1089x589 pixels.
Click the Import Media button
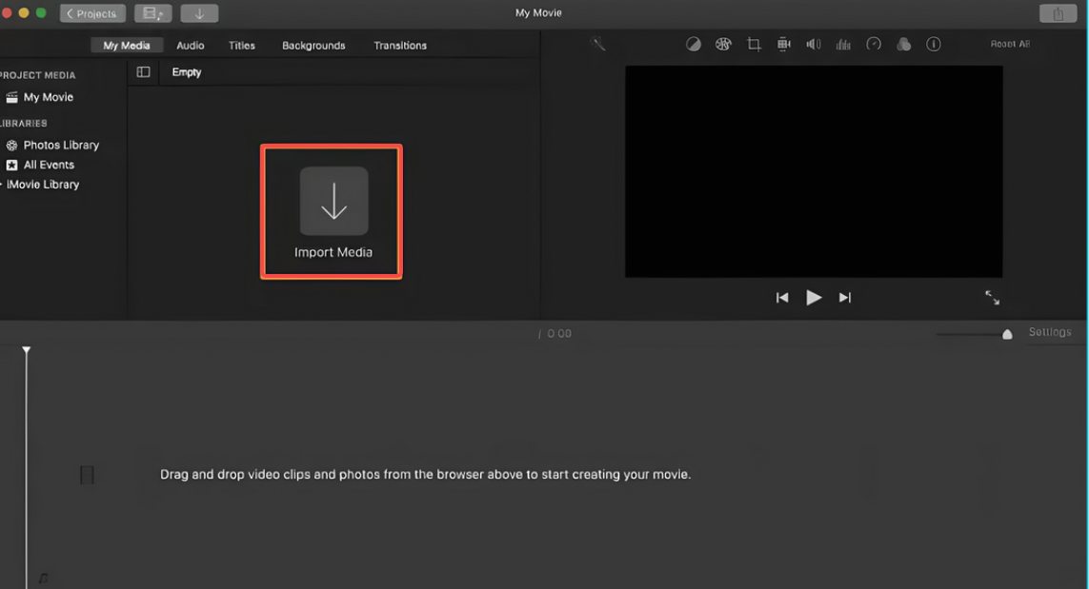point(332,211)
